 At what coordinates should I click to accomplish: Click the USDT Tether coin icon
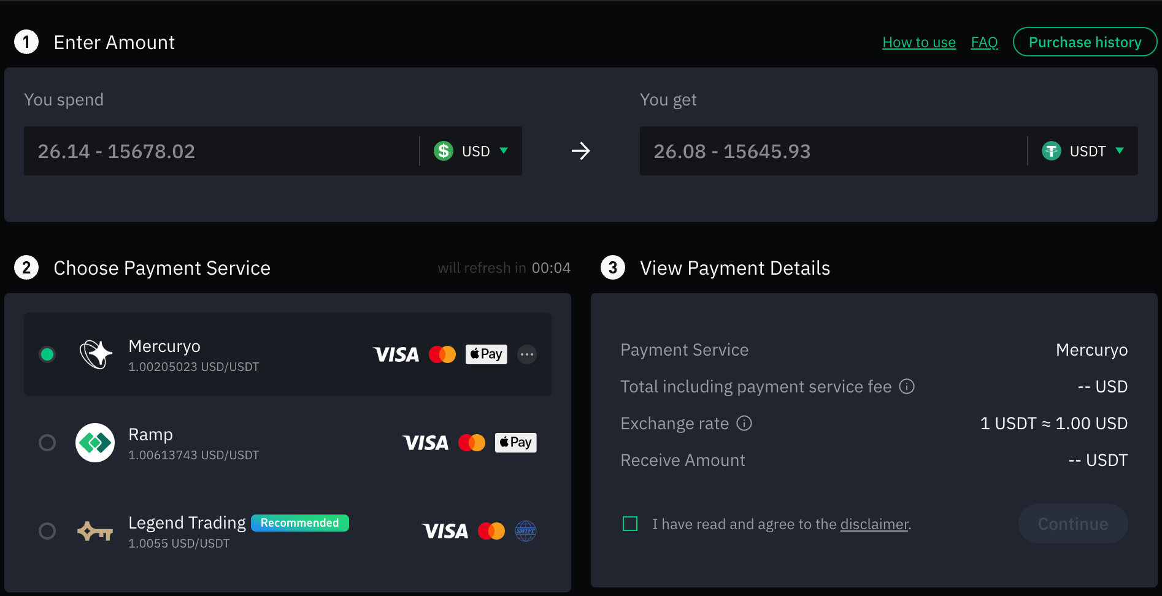point(1052,151)
